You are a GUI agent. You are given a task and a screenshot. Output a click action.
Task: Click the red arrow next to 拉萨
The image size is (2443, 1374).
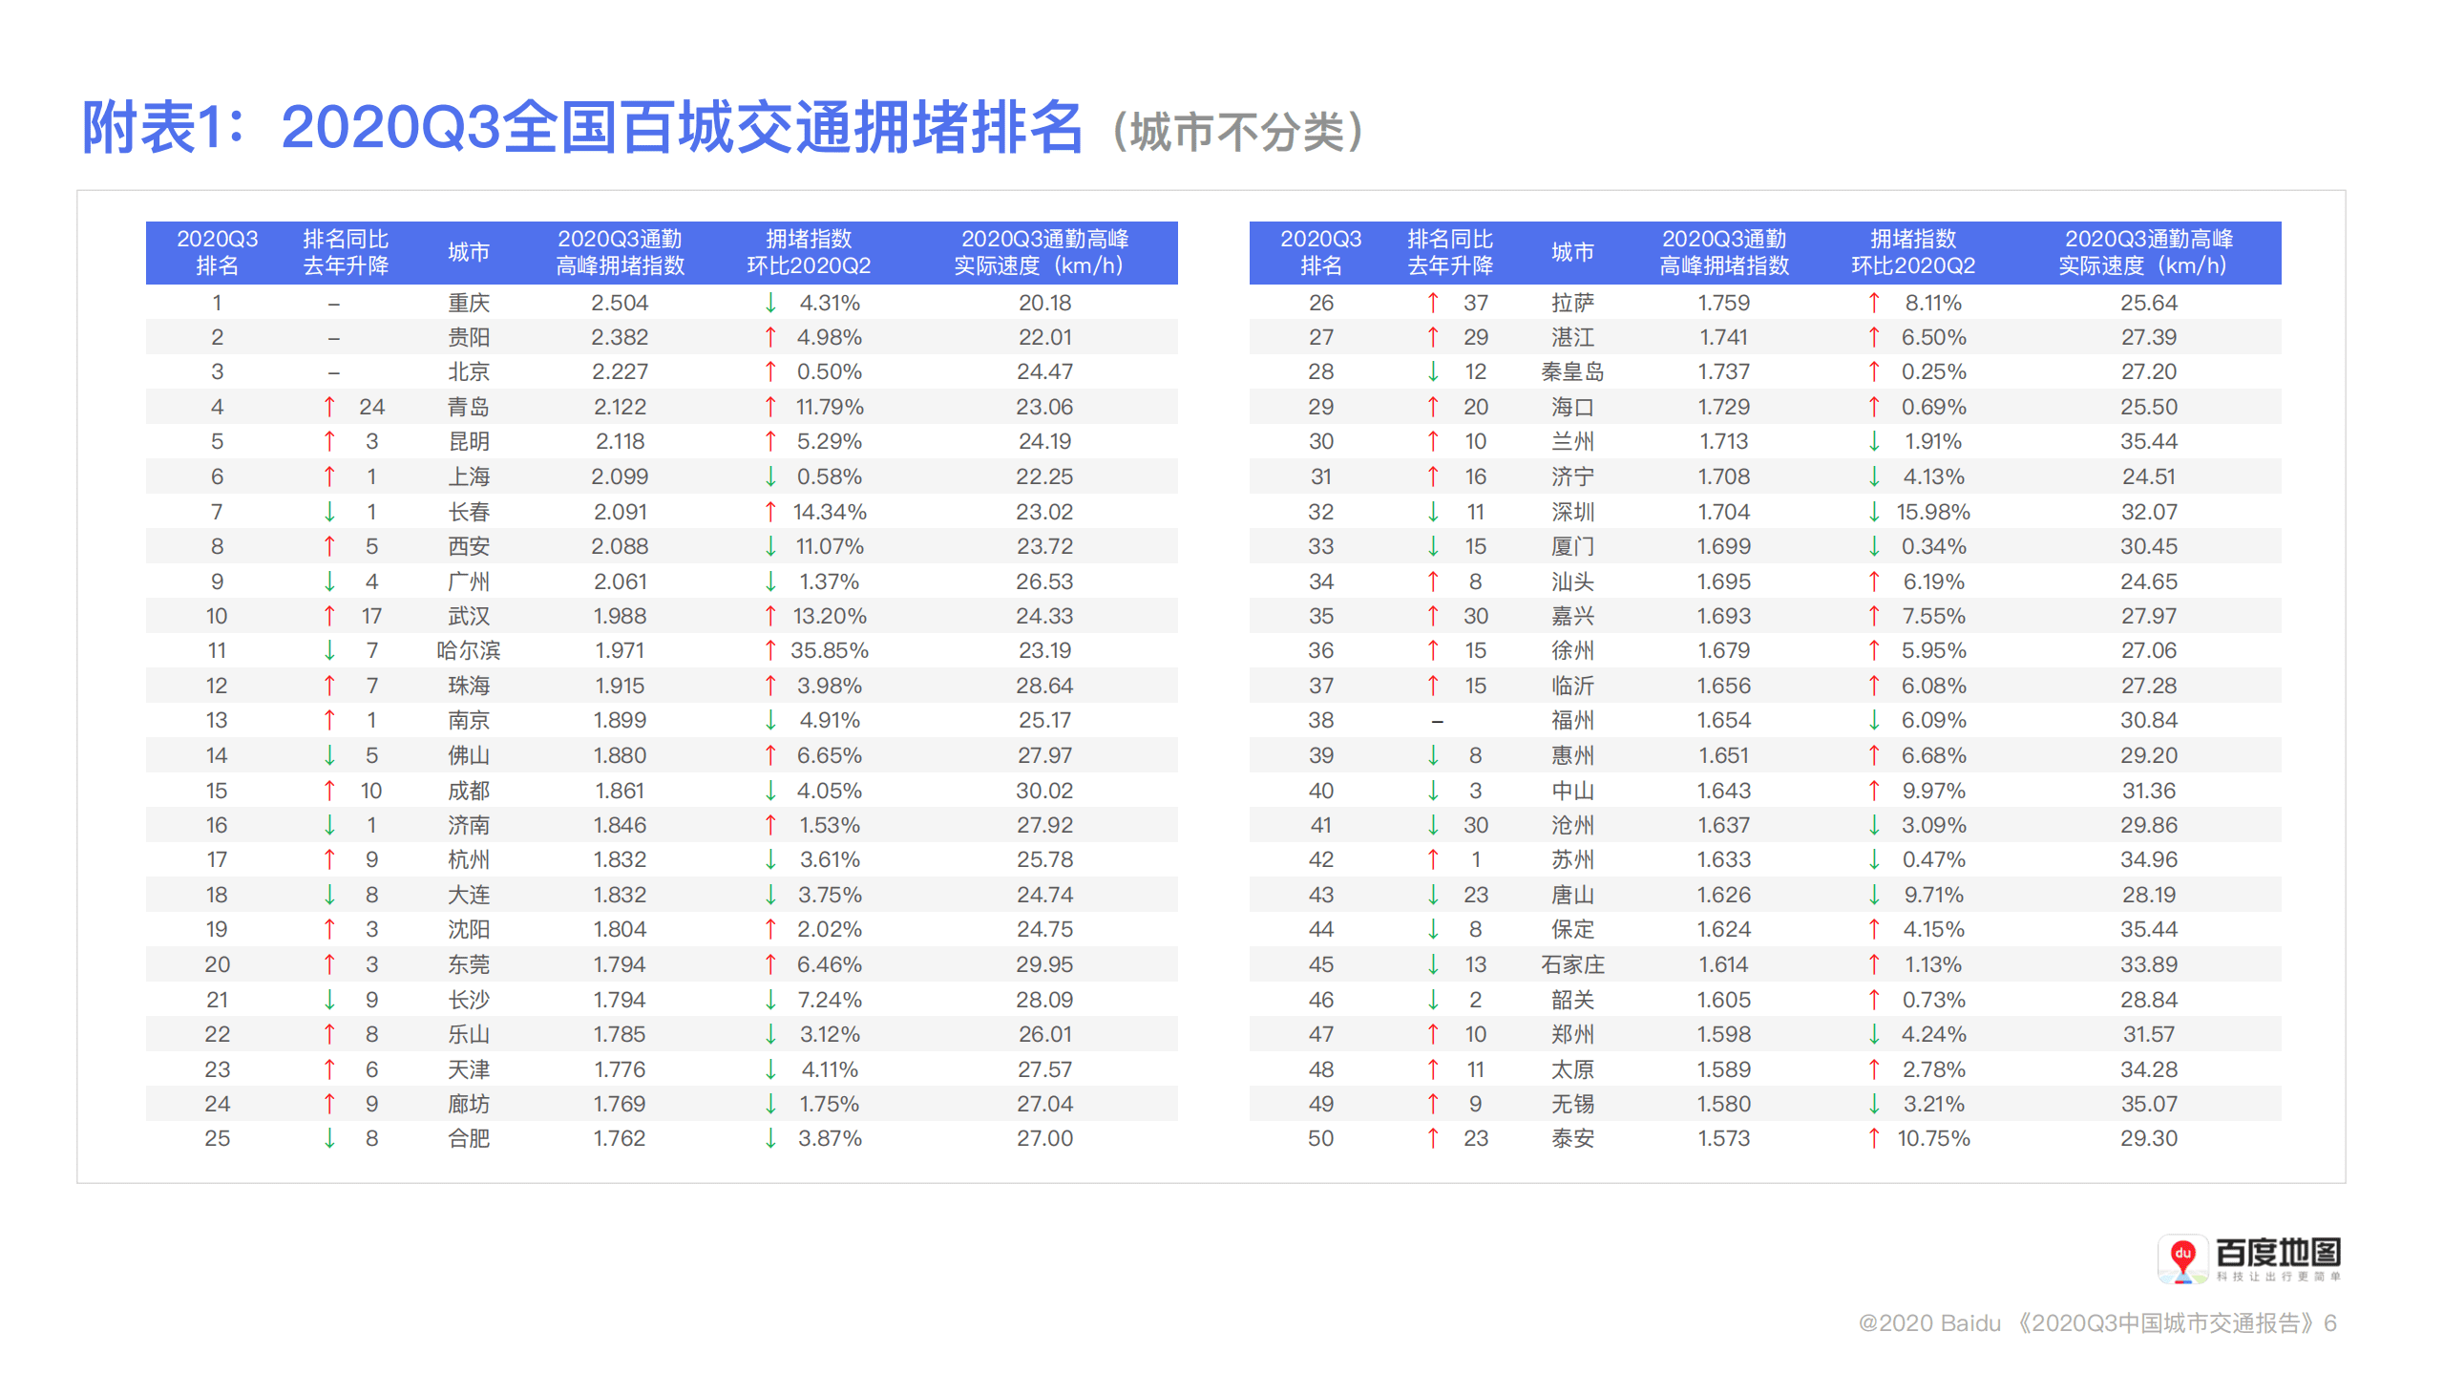[x=1431, y=303]
